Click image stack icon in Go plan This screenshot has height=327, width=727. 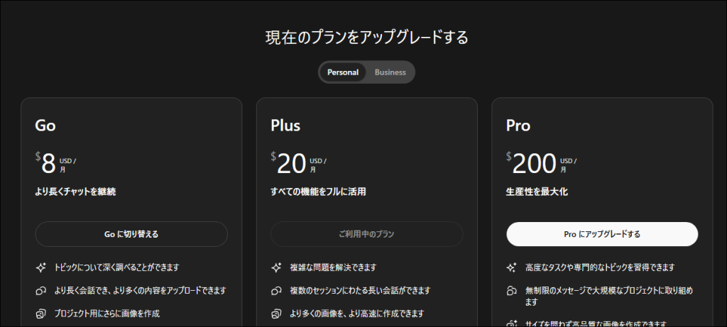40,313
